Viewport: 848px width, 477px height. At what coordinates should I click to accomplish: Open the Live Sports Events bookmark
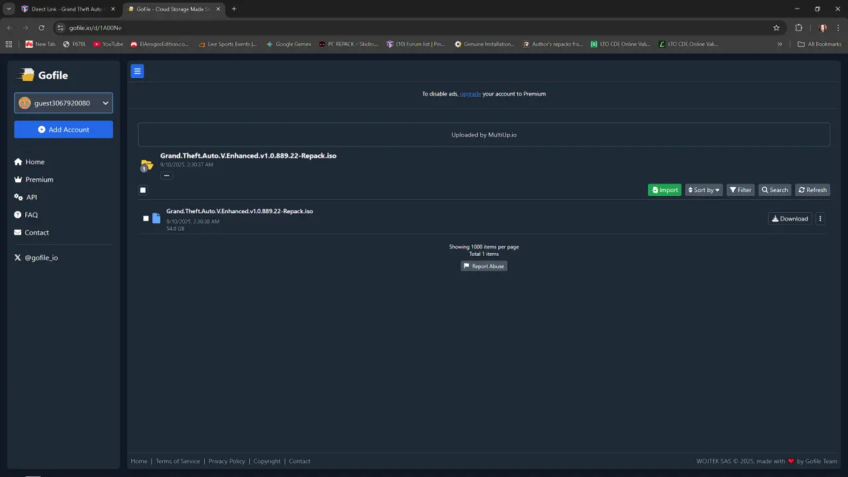(x=228, y=44)
